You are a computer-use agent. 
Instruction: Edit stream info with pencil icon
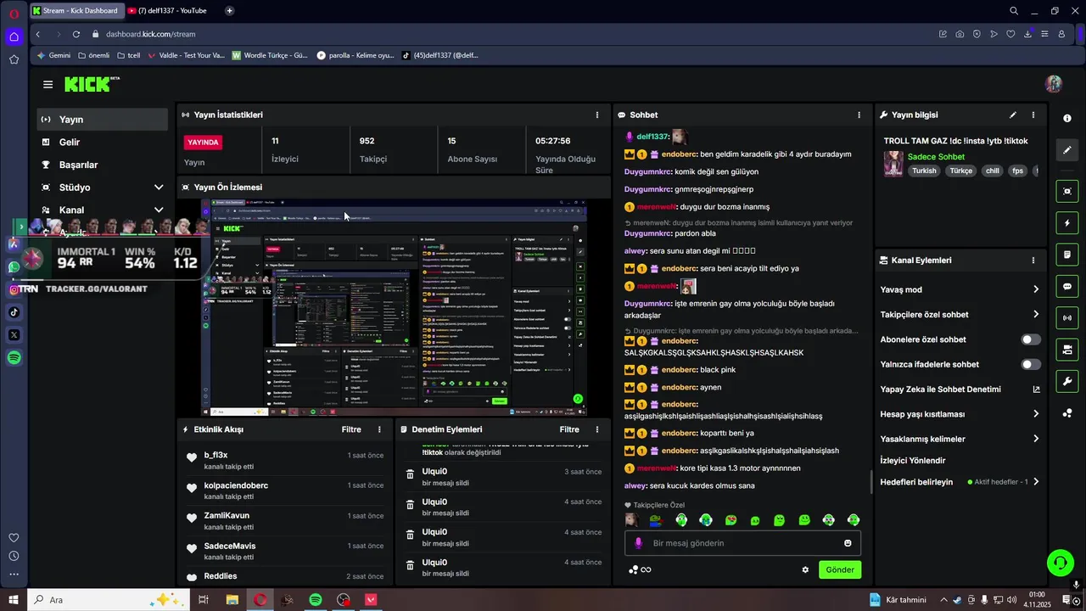[x=1012, y=115]
